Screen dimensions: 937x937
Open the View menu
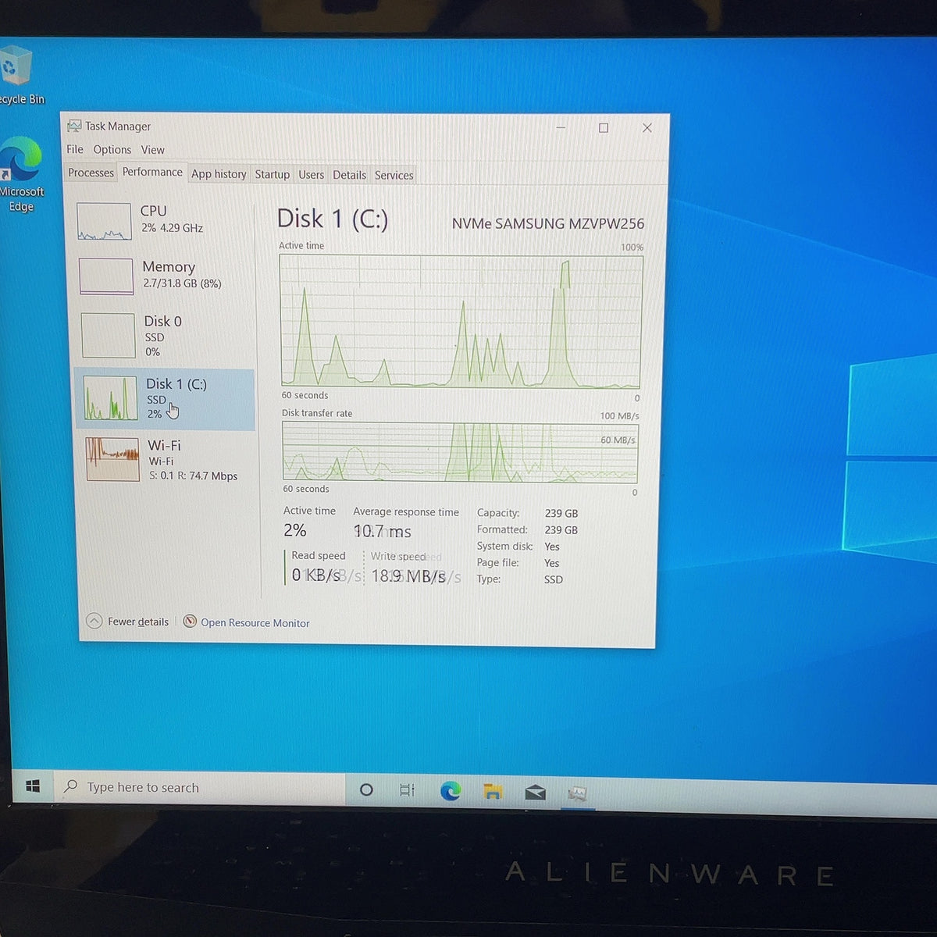[x=153, y=150]
